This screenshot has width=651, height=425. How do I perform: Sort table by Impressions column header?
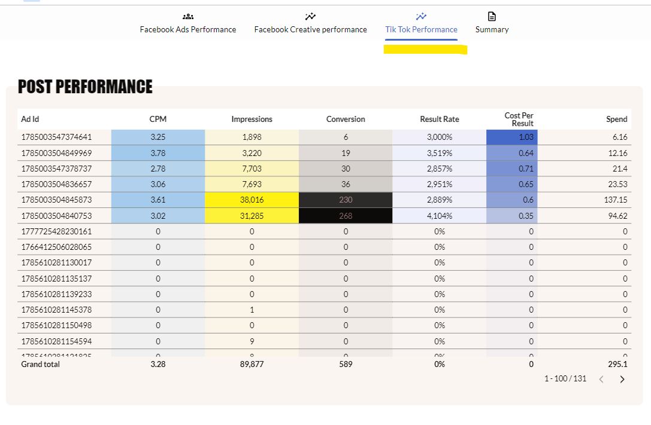point(252,120)
